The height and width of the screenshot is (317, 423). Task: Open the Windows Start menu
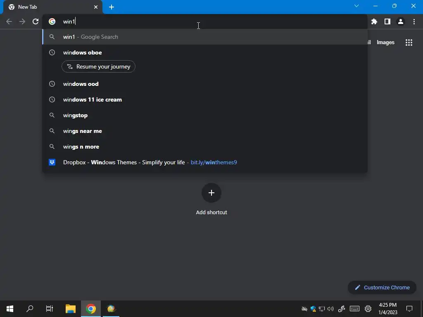coord(10,309)
